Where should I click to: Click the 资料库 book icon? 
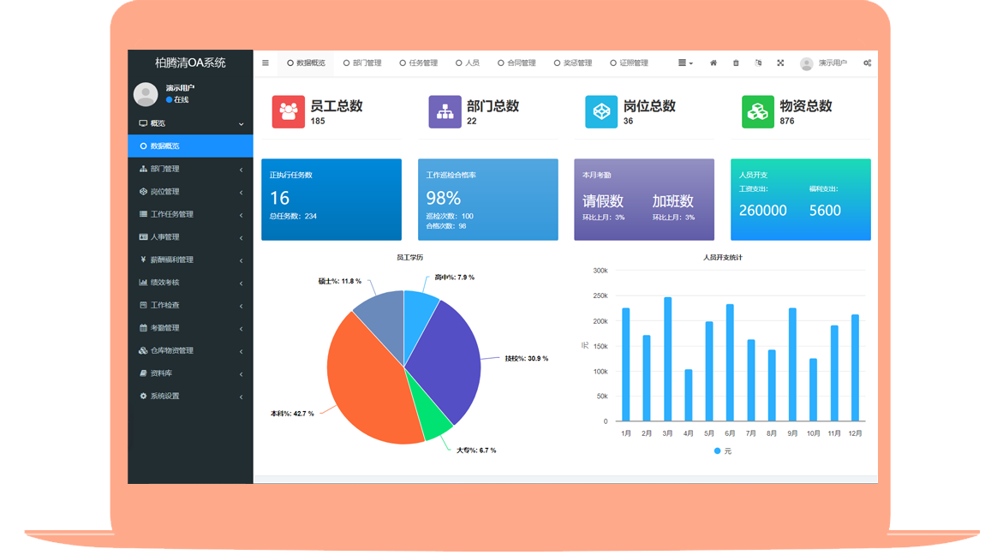coord(143,373)
